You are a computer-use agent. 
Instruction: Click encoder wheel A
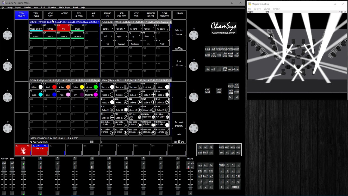(x=8, y=35)
